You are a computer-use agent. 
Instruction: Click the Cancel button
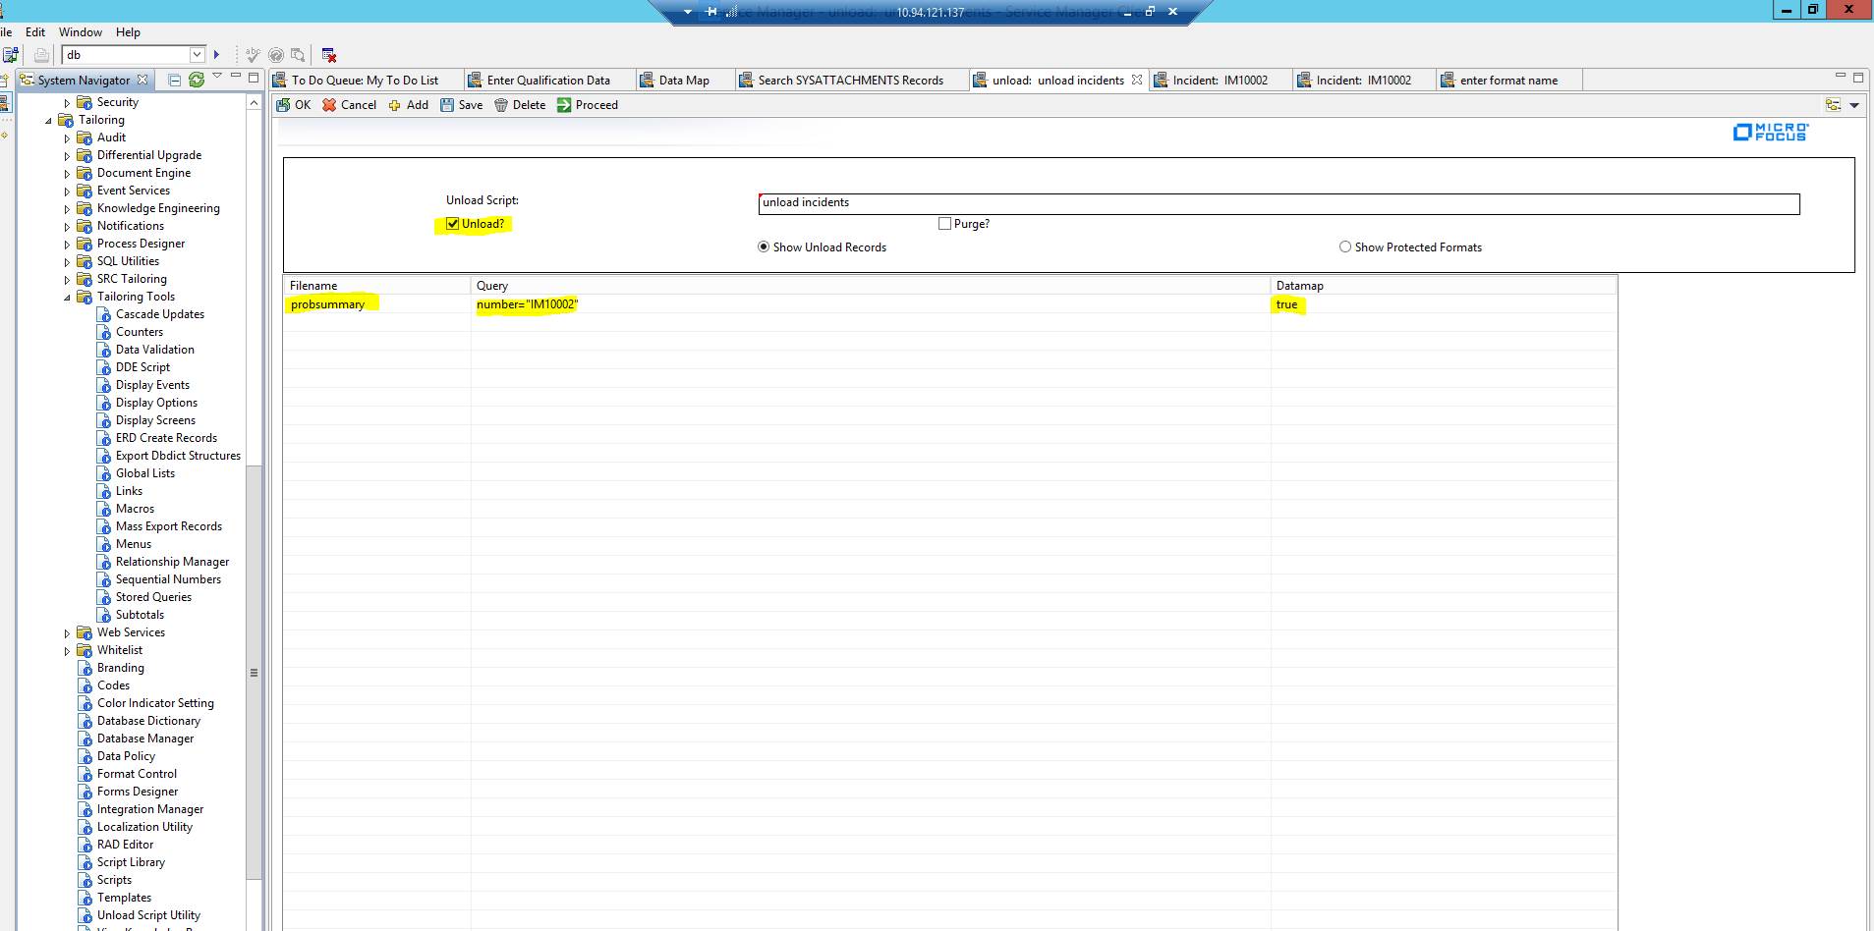[x=350, y=105]
